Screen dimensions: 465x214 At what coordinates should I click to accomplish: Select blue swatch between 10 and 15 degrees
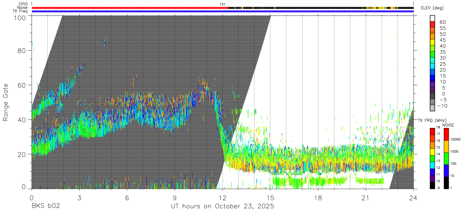click(x=432, y=79)
